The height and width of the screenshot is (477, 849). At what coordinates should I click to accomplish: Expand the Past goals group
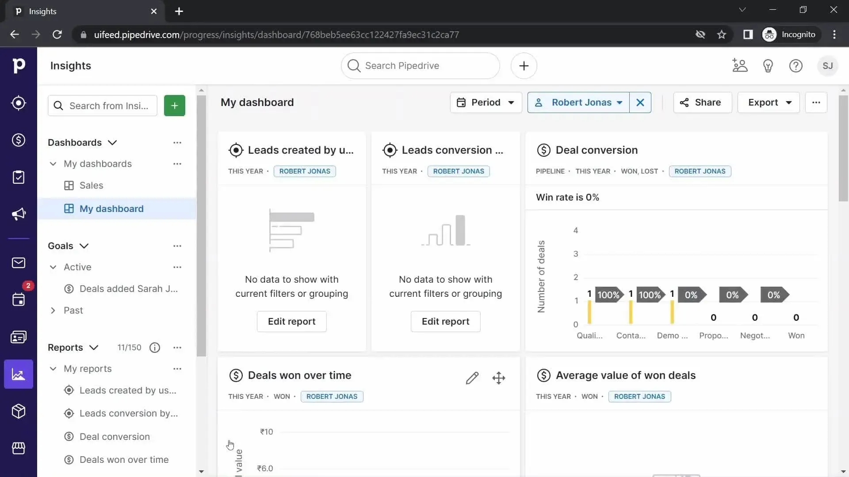pyautogui.click(x=53, y=310)
